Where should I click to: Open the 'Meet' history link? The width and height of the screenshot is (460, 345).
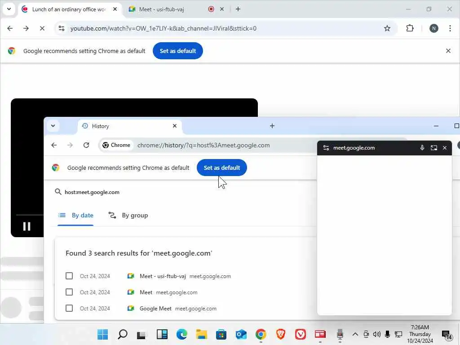[x=146, y=292]
